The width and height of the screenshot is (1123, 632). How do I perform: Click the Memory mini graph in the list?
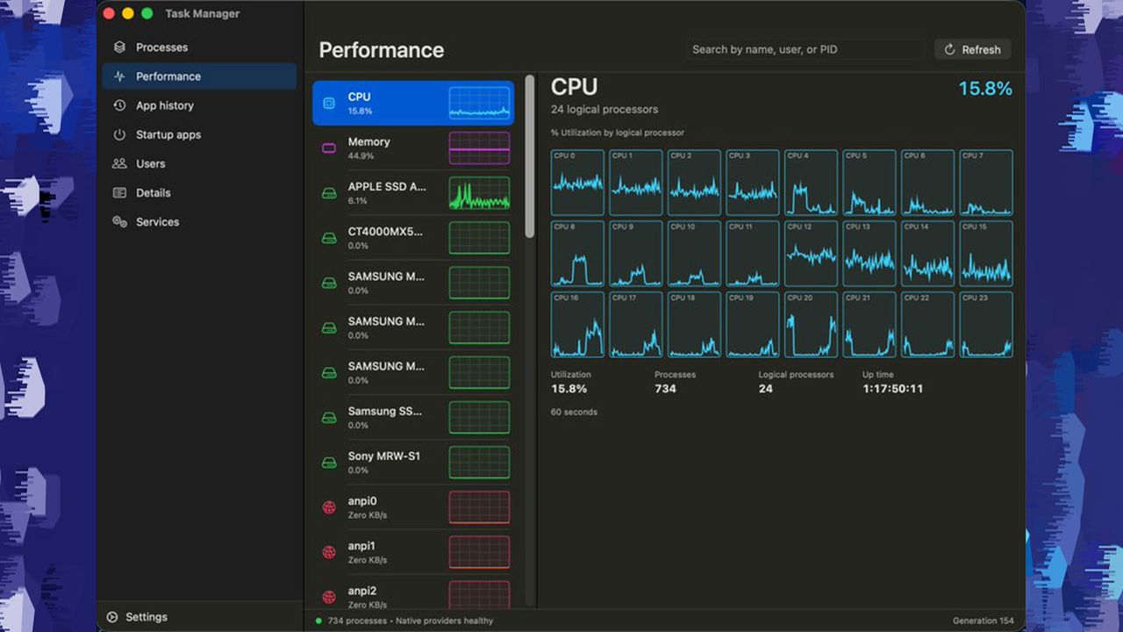[479, 148]
